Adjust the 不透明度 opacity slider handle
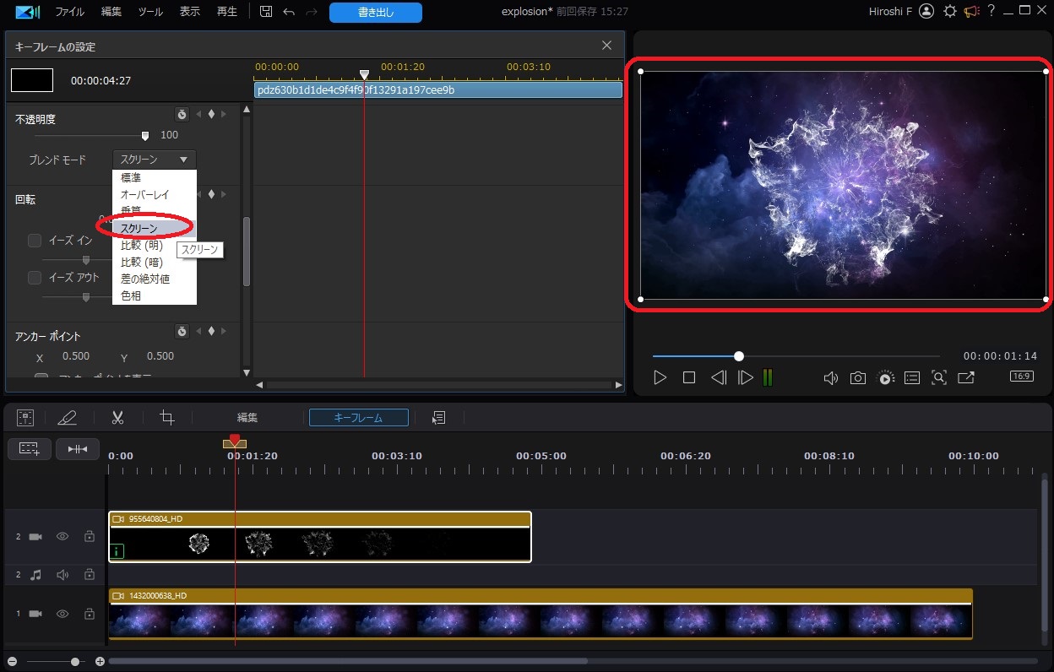 click(x=145, y=135)
